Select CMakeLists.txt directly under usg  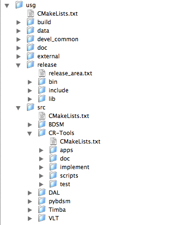click(x=58, y=14)
